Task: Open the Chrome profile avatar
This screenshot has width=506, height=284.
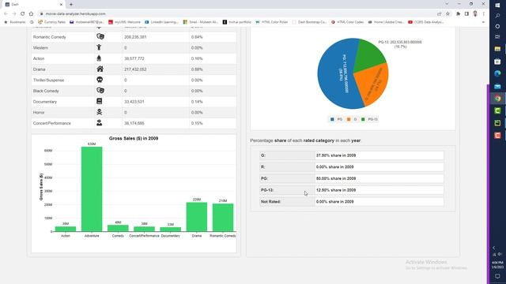Action: click(x=475, y=13)
